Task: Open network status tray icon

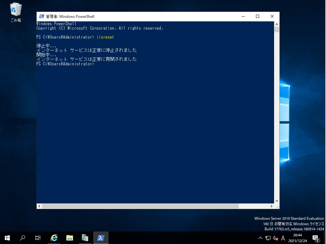Action: [268, 238]
